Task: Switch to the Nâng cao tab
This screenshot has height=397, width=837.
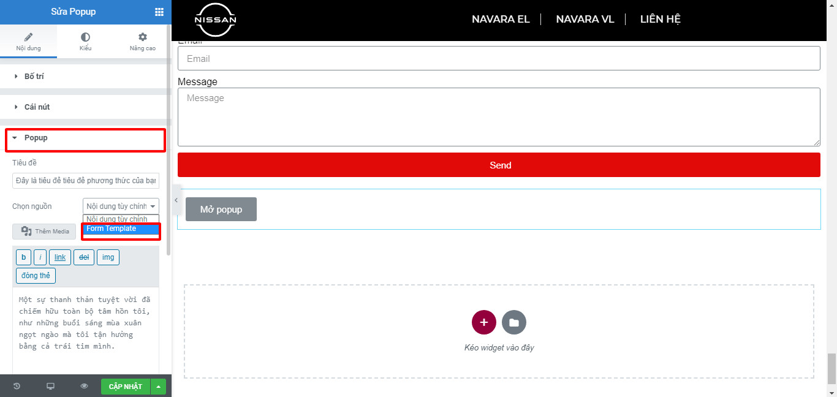Action: tap(142, 42)
